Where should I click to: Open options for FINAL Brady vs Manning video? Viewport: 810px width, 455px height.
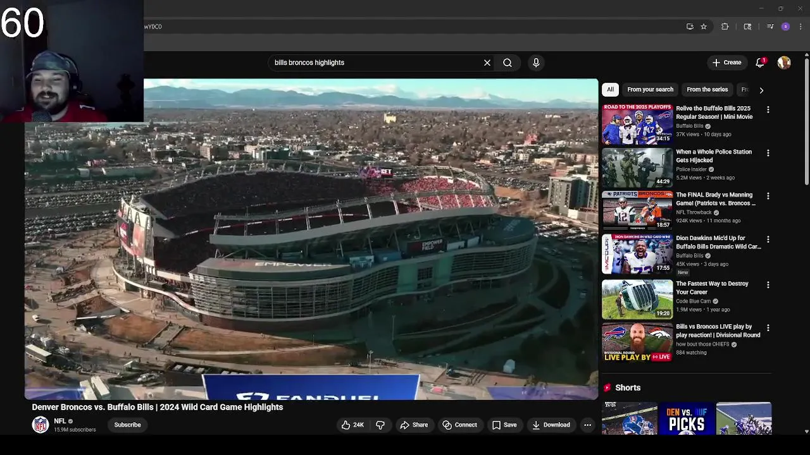point(768,196)
